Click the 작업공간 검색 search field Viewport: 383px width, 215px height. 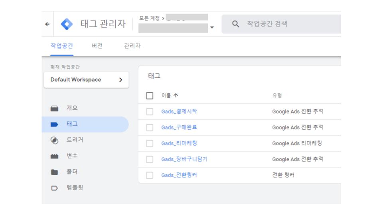pos(281,24)
